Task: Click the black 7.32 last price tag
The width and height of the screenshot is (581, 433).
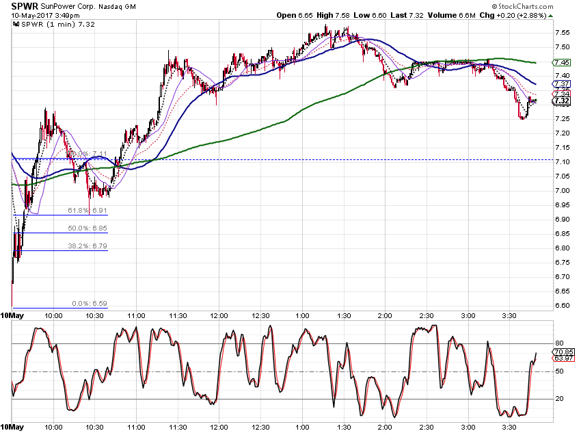Action: [x=562, y=101]
